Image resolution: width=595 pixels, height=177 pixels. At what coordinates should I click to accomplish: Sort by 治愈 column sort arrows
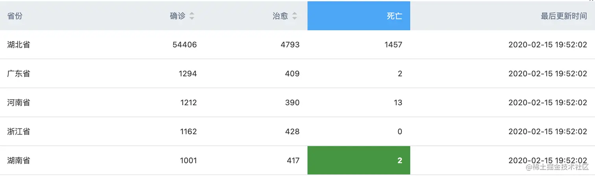[294, 16]
